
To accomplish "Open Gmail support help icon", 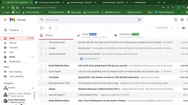I will click(x=176, y=20).
